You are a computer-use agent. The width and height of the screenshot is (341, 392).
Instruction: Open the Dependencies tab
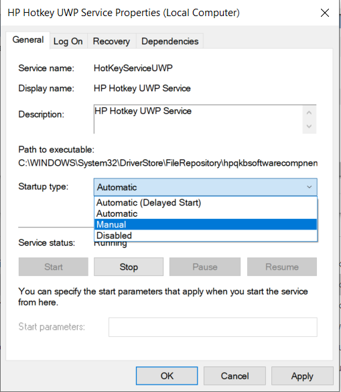[170, 41]
